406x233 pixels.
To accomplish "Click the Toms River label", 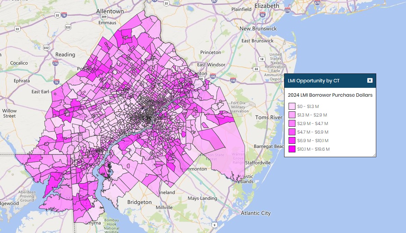I will pos(269,117).
